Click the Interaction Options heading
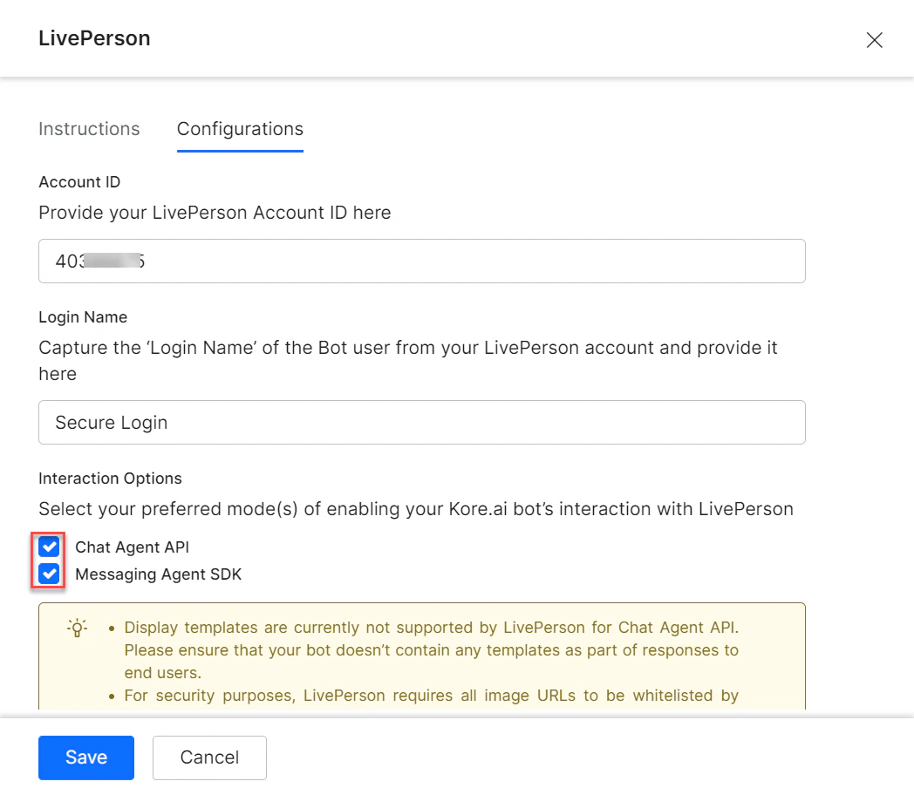 click(110, 478)
